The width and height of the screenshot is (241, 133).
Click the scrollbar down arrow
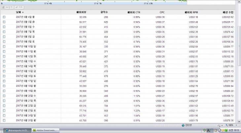tap(239, 120)
